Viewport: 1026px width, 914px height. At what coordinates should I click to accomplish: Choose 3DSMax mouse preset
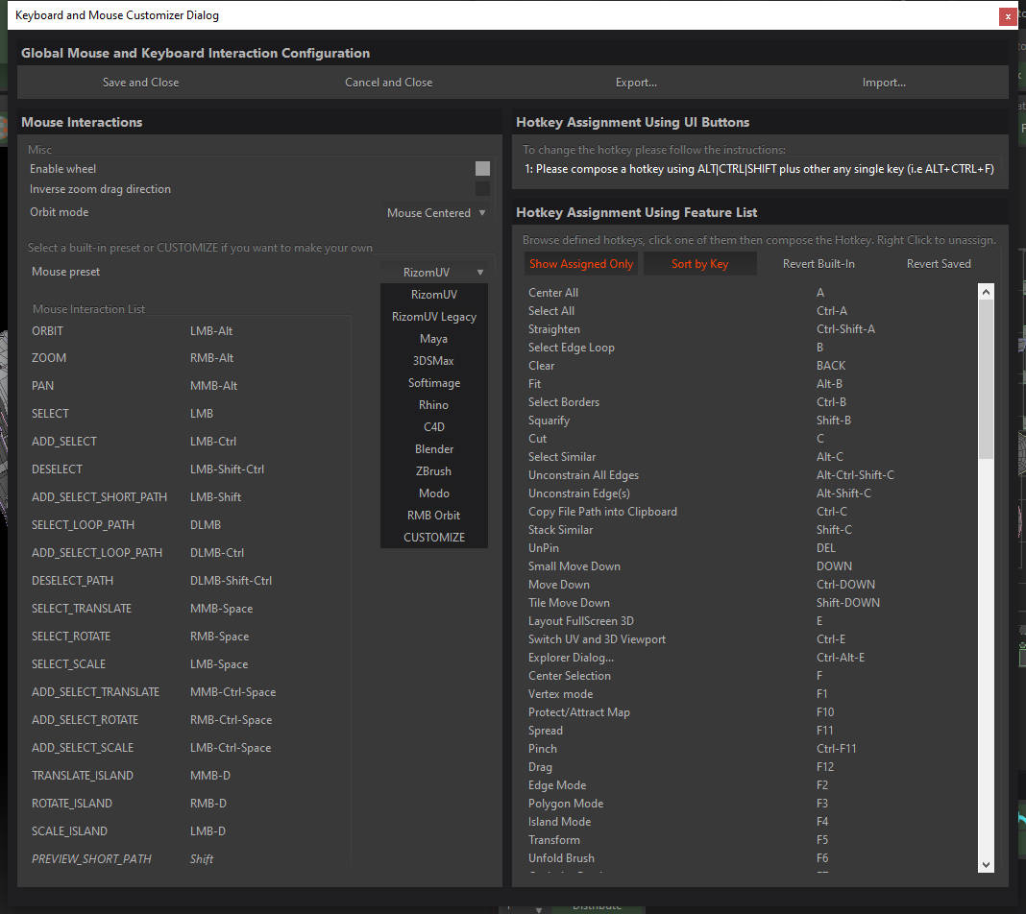[x=434, y=361]
